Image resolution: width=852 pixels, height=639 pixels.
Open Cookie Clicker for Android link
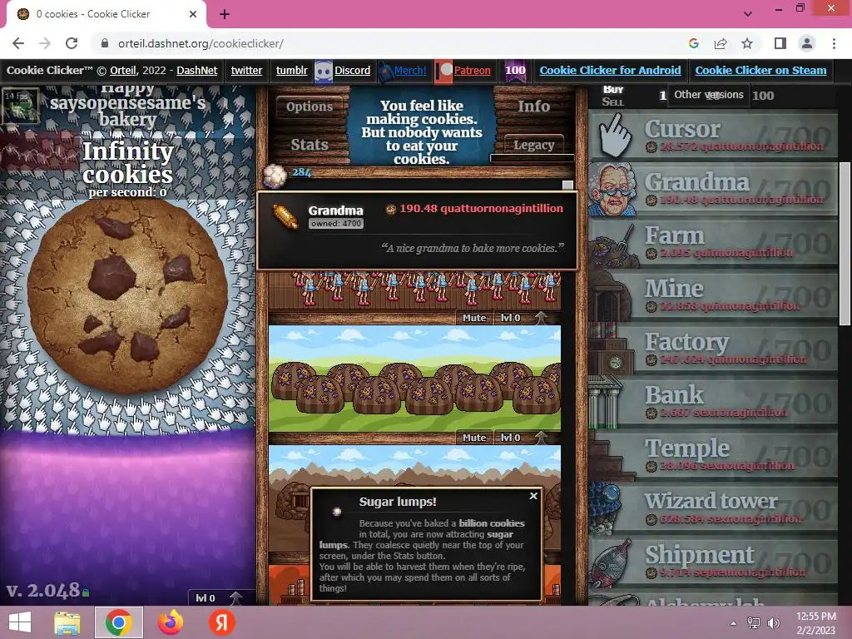tap(610, 70)
